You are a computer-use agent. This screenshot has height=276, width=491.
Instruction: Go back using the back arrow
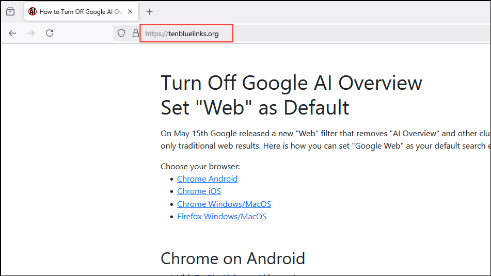tap(12, 33)
